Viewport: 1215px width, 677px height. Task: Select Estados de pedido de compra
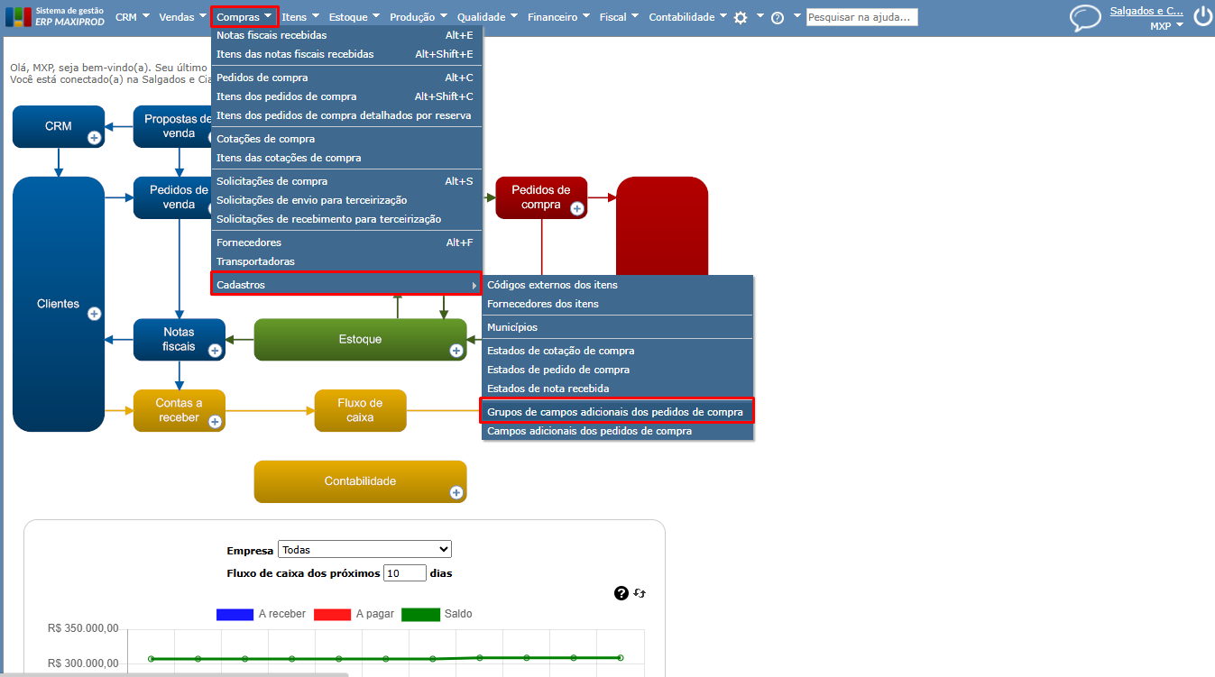618,370
